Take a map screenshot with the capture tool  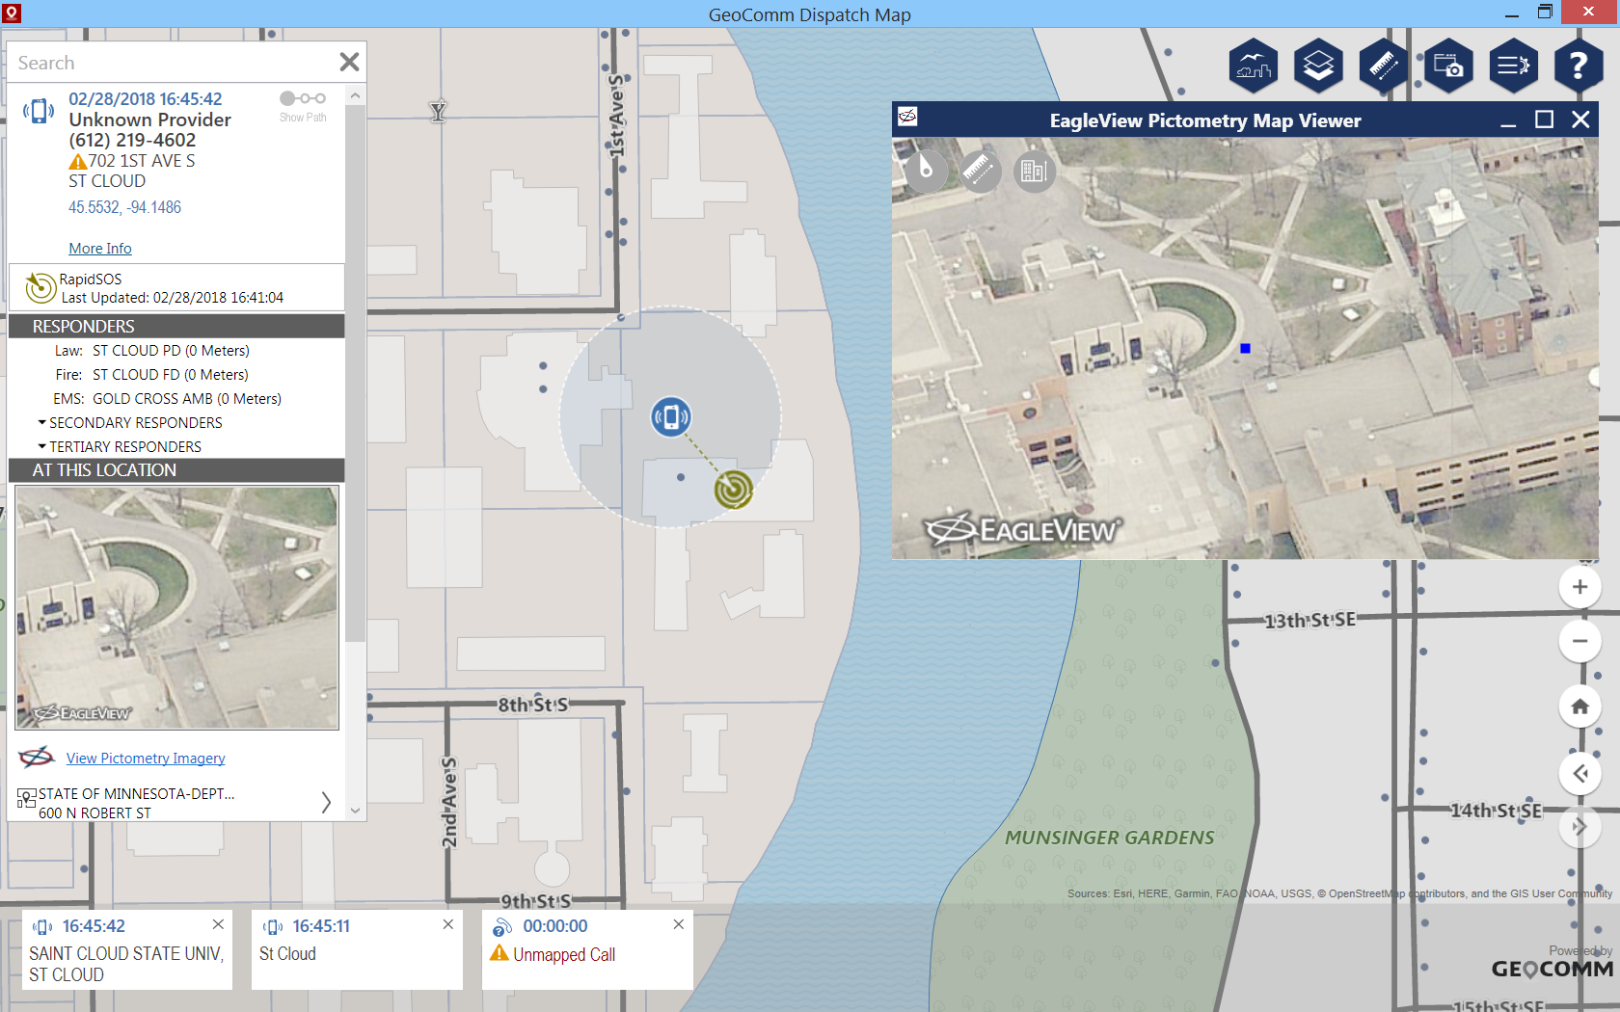coord(1448,66)
